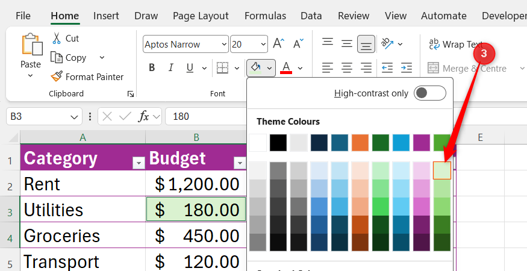This screenshot has width=527, height=271.
Task: Select the Groceries cell
Action: pos(83,235)
